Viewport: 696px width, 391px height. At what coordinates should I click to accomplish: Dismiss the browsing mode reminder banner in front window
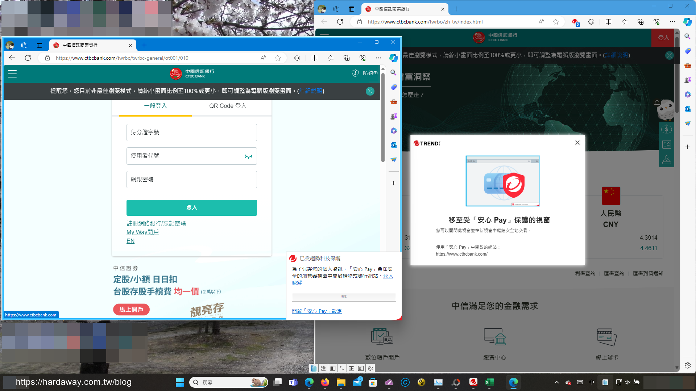tap(370, 91)
